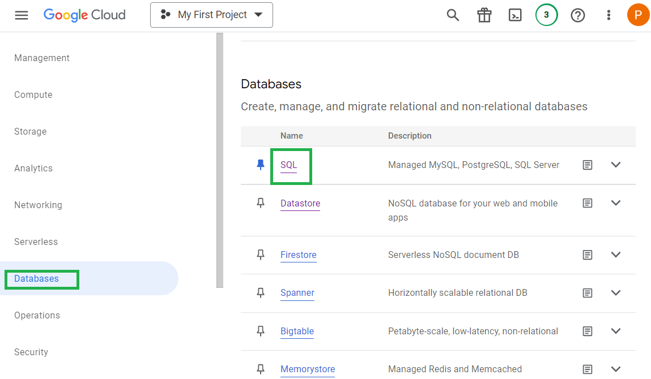
Task: Open the SQL link
Action: (x=288, y=165)
